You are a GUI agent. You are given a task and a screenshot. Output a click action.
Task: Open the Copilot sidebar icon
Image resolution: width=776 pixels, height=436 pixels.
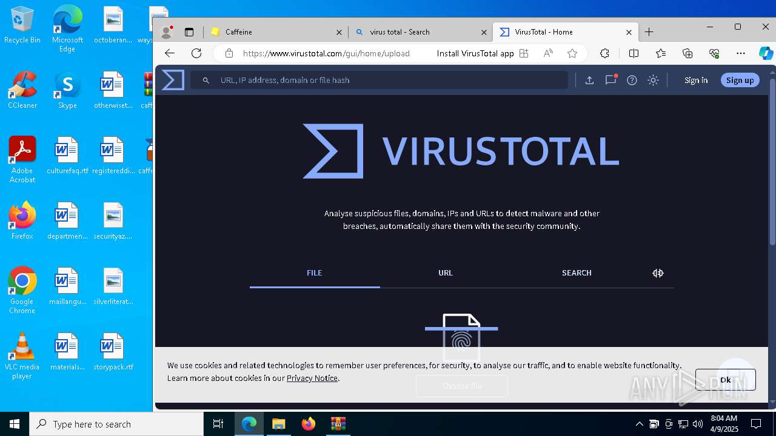click(766, 53)
